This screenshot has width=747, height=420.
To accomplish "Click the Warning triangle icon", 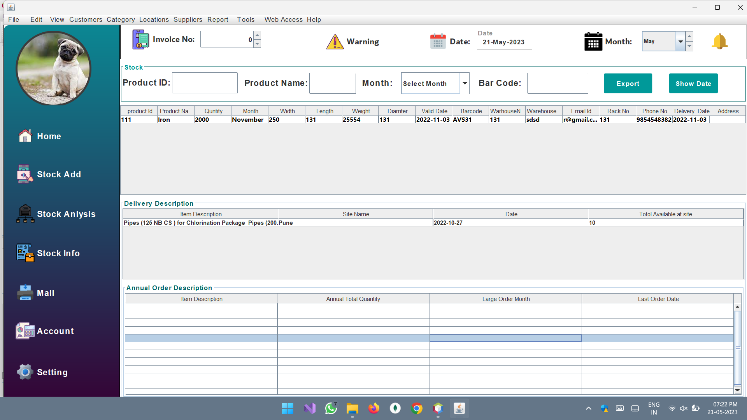I will coord(335,42).
